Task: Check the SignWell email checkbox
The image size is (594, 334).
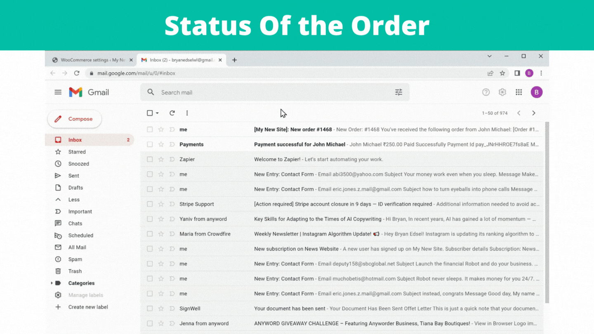Action: 150,308
